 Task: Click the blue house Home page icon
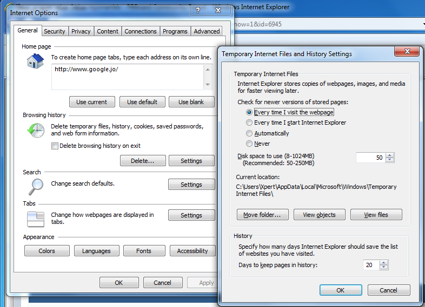click(x=36, y=61)
